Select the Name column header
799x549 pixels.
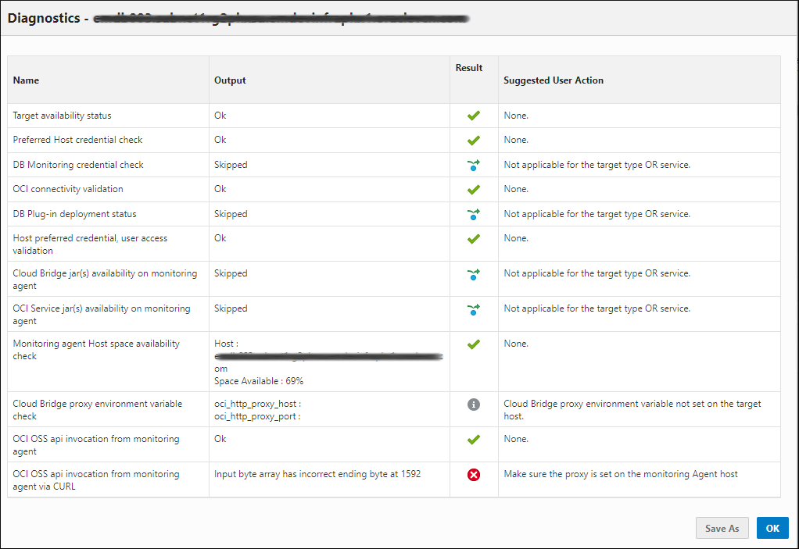point(26,80)
